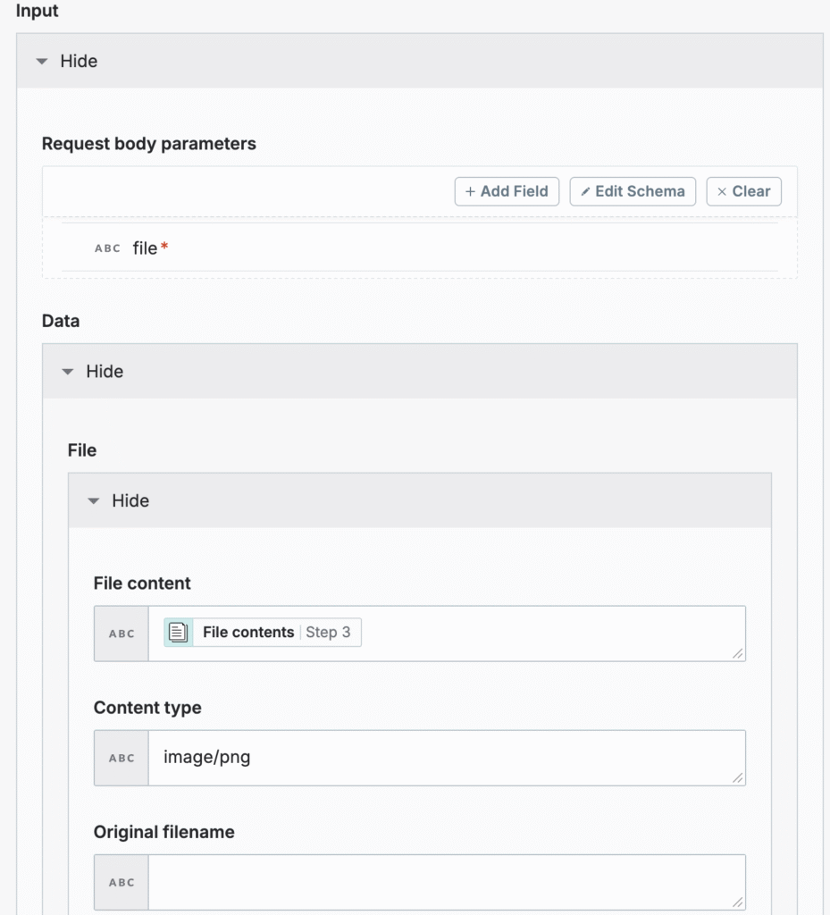Click the ABC type icon beside file field

click(107, 248)
